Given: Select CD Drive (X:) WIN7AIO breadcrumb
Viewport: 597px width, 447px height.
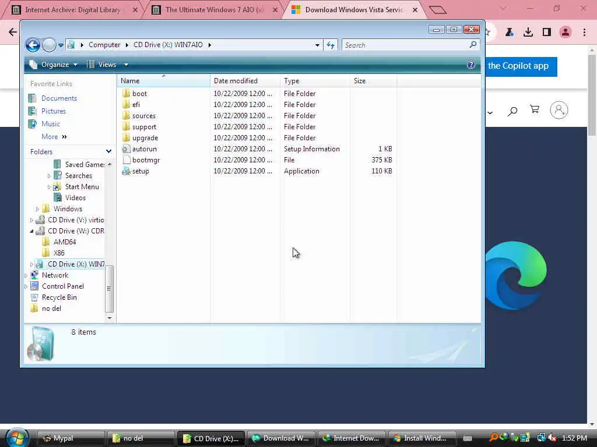Looking at the screenshot, I should [x=168, y=45].
